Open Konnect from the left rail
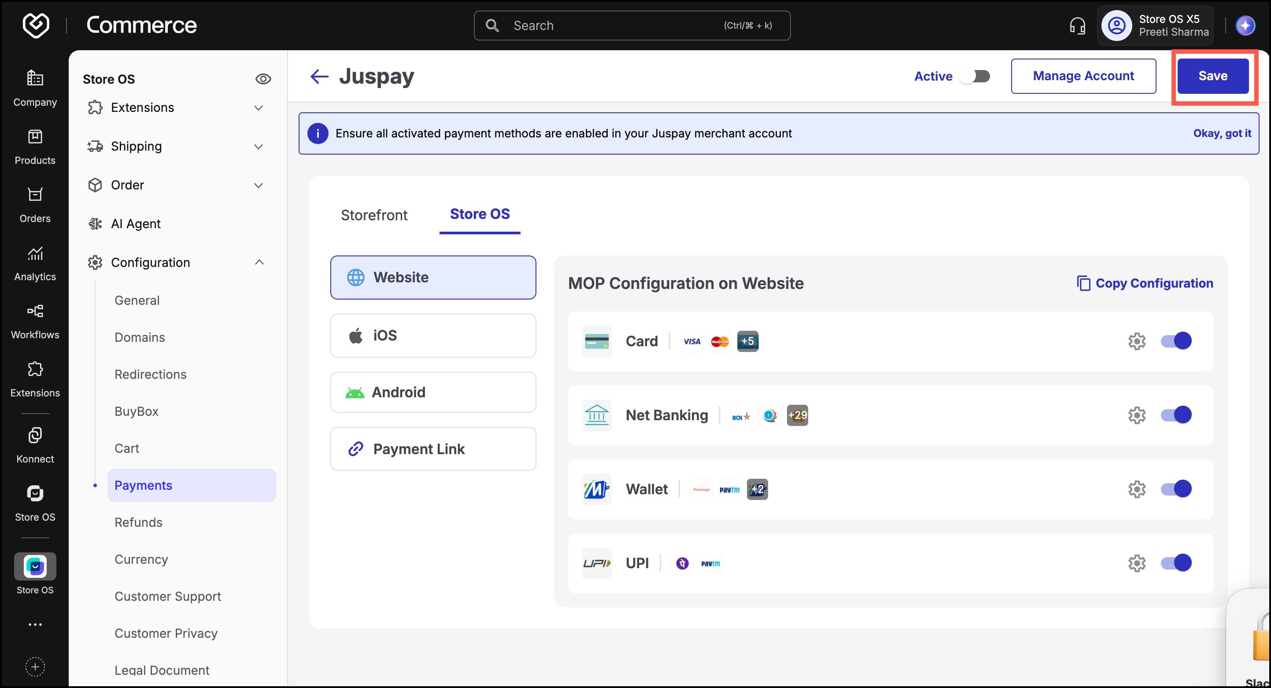The height and width of the screenshot is (688, 1271). 35,445
